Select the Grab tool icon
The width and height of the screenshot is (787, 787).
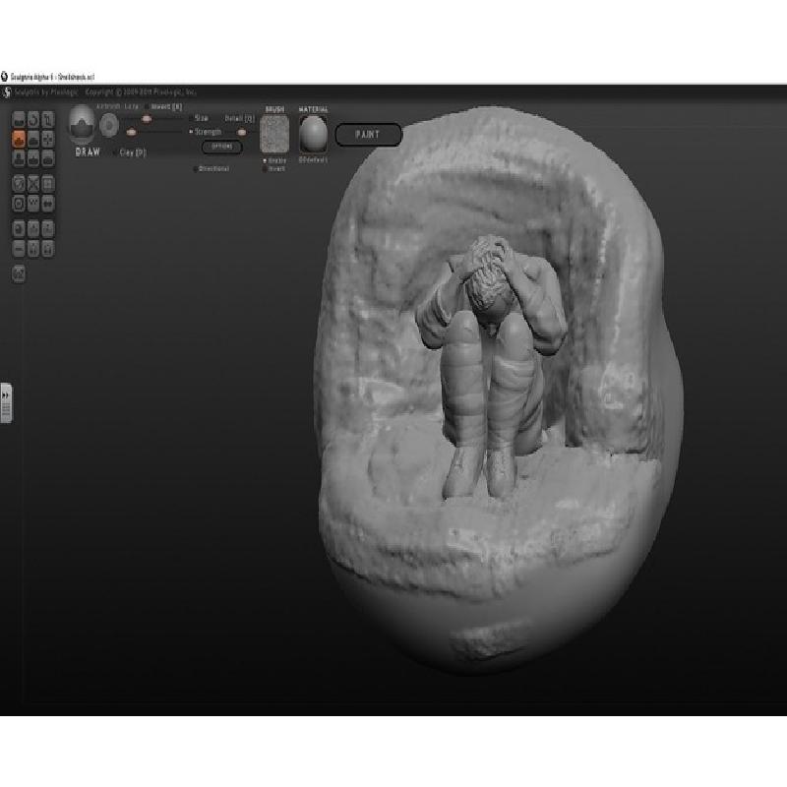48,140
